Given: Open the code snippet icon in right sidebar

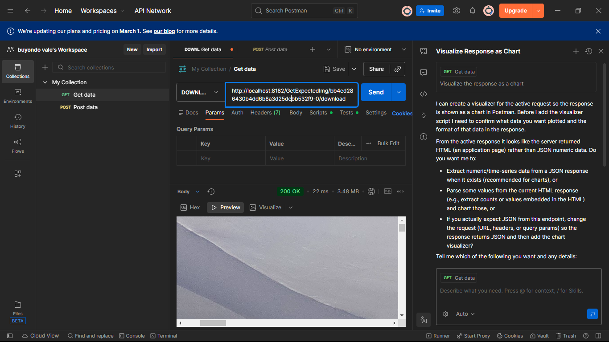Looking at the screenshot, I should (424, 94).
